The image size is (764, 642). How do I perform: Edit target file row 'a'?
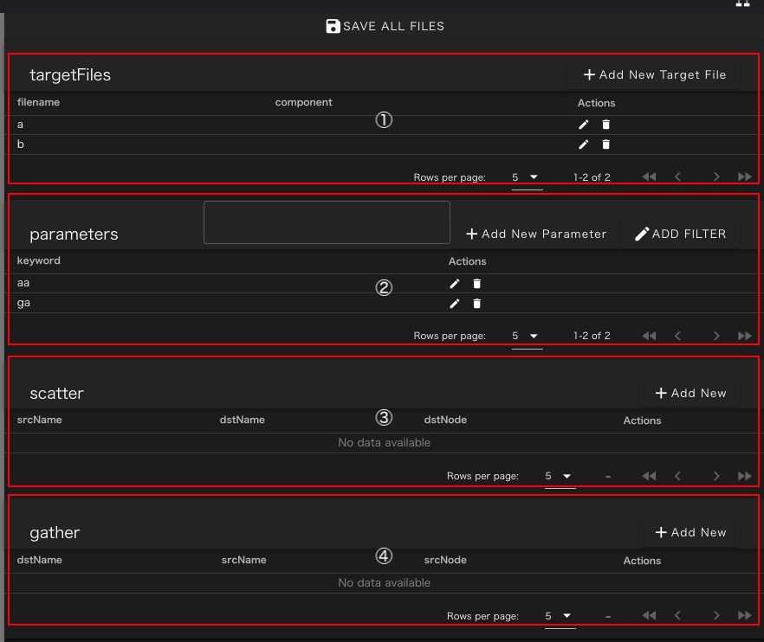tap(584, 125)
